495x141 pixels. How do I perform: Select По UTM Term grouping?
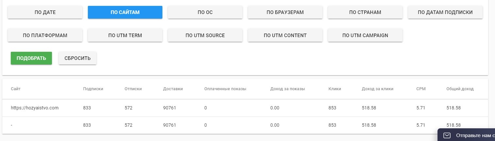pyautogui.click(x=125, y=35)
